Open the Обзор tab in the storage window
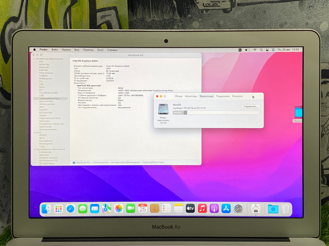329x246 pixels. pyautogui.click(x=178, y=96)
